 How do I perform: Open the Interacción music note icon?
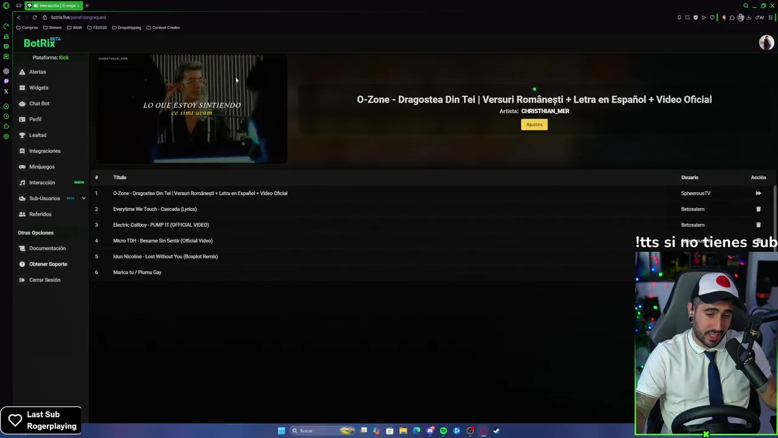(22, 182)
